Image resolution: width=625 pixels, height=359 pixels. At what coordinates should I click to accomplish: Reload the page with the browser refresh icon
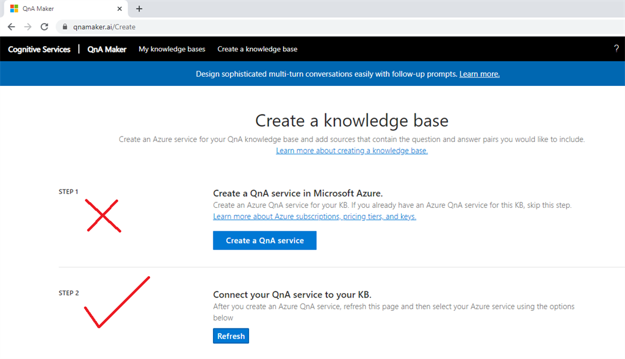pyautogui.click(x=44, y=27)
